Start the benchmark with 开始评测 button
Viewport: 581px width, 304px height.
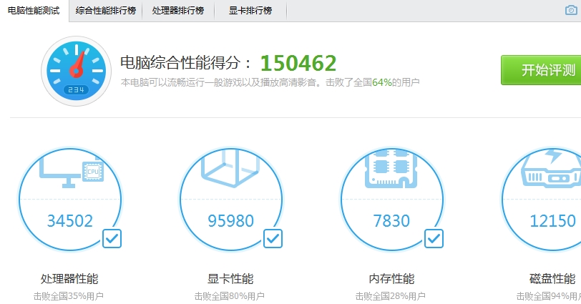pos(542,70)
